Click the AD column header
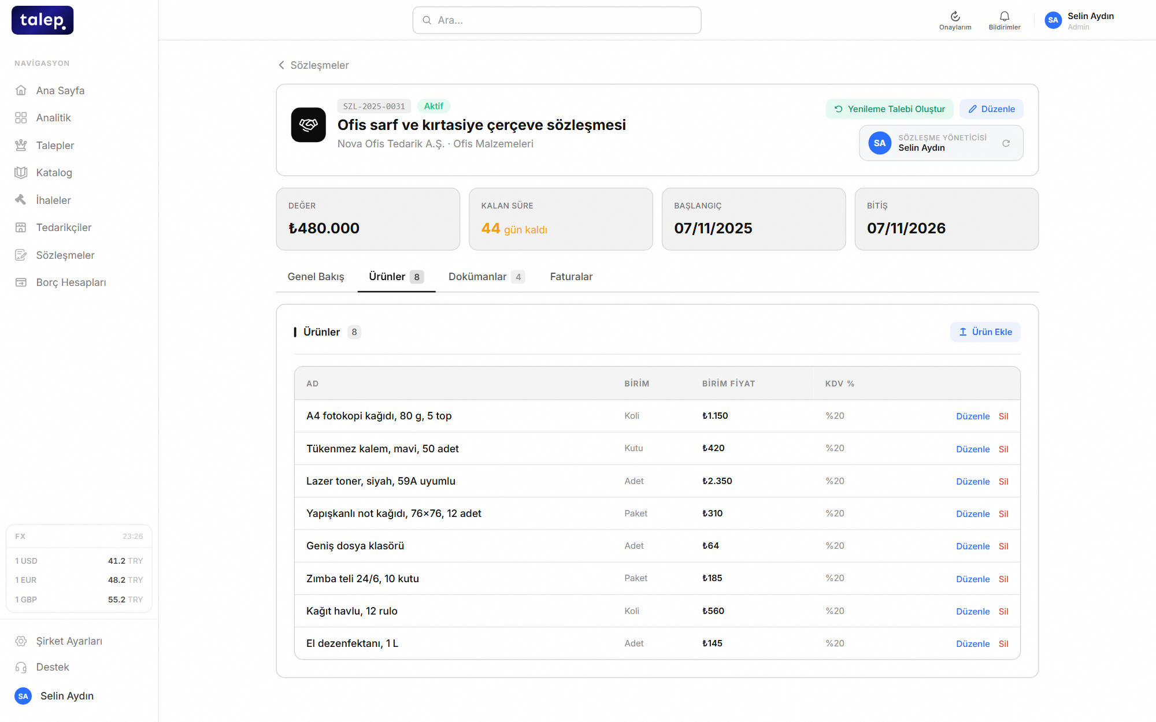 (312, 384)
